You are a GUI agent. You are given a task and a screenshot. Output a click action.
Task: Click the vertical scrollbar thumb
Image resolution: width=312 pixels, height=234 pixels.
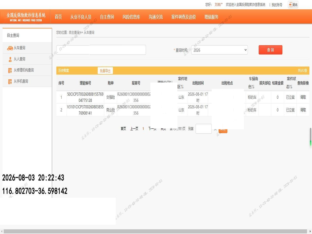pos(310,137)
